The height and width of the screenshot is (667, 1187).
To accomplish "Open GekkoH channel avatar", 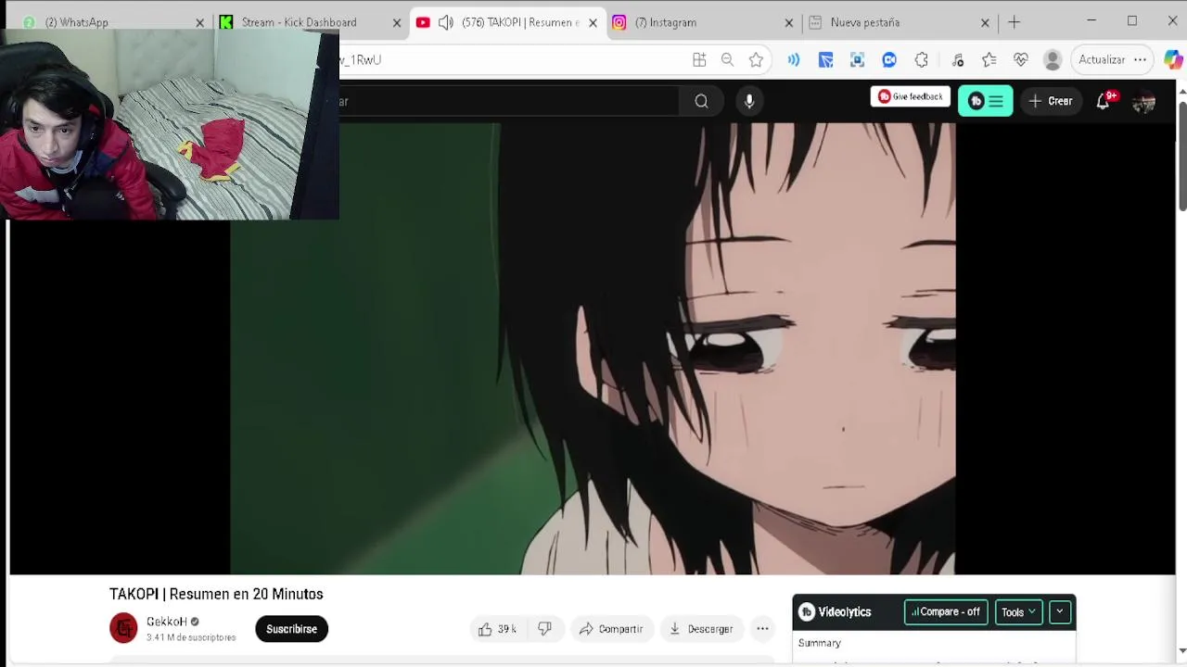I will click(123, 628).
